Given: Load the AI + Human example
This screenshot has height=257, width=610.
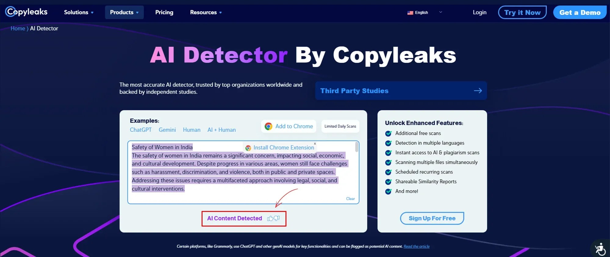Looking at the screenshot, I should click(221, 130).
